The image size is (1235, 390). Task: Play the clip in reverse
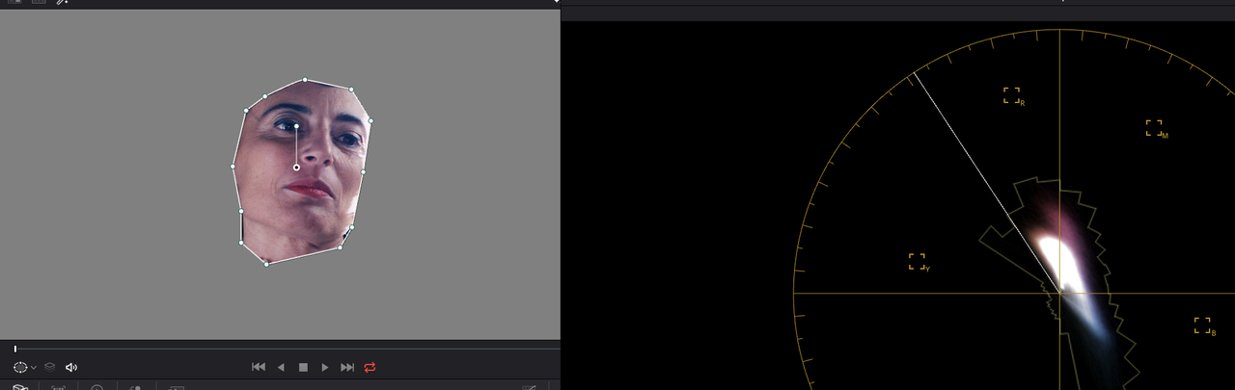pyautogui.click(x=281, y=367)
